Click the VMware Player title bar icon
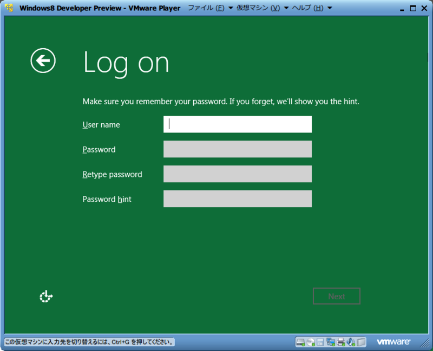This screenshot has width=433, height=351. click(x=9, y=8)
